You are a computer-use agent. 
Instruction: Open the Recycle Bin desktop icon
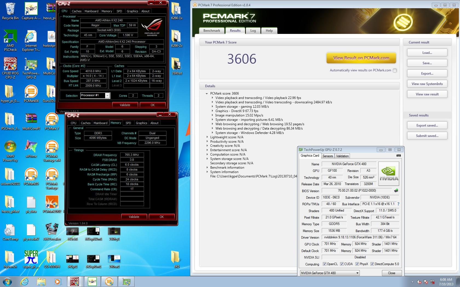pos(10,11)
